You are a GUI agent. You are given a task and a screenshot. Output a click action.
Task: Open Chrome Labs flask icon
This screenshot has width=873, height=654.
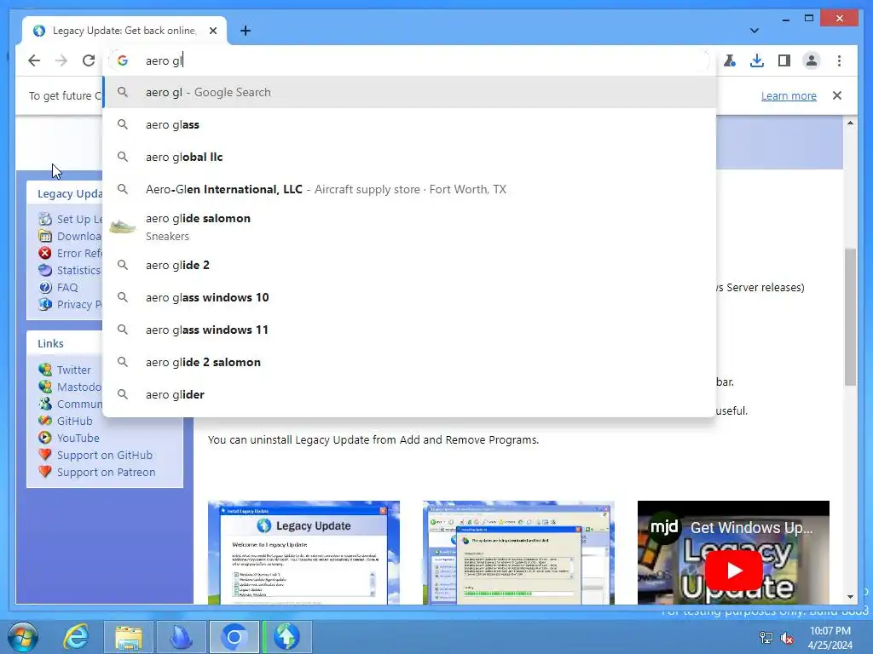[730, 60]
